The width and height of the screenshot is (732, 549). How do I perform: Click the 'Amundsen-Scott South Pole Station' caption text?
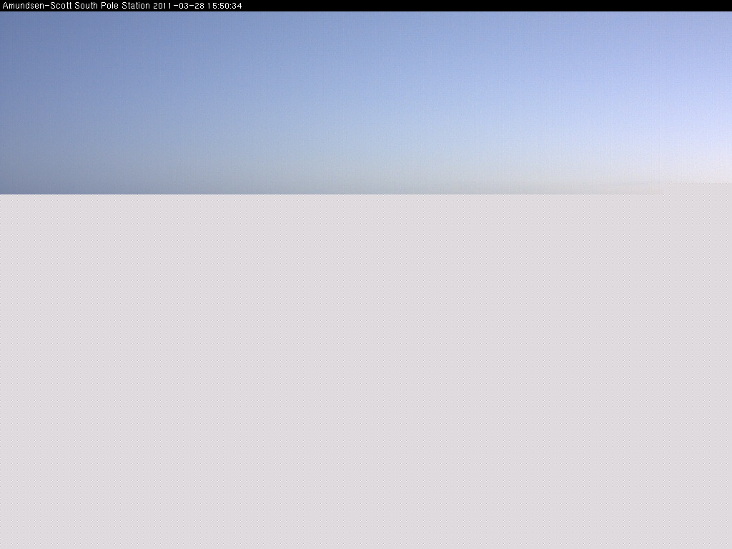coord(76,6)
